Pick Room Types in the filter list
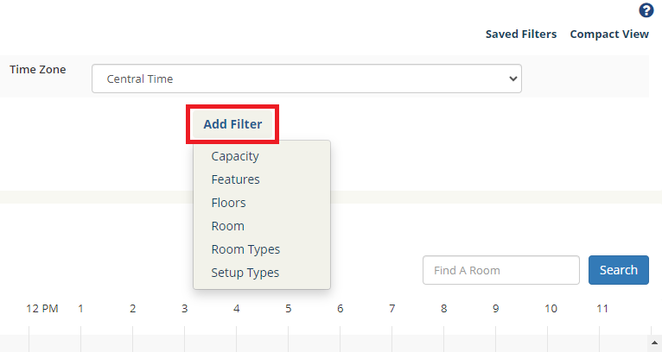Image resolution: width=662 pixels, height=352 pixels. pos(245,249)
